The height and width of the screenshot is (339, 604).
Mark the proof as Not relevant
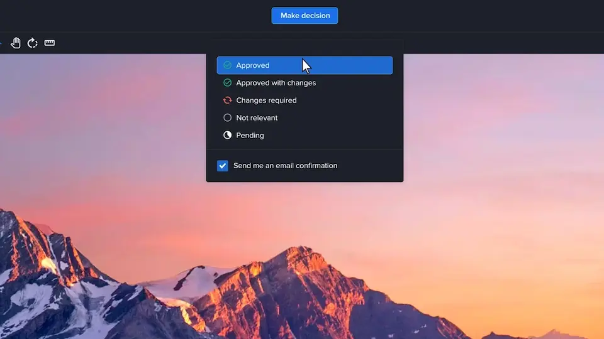(257, 118)
